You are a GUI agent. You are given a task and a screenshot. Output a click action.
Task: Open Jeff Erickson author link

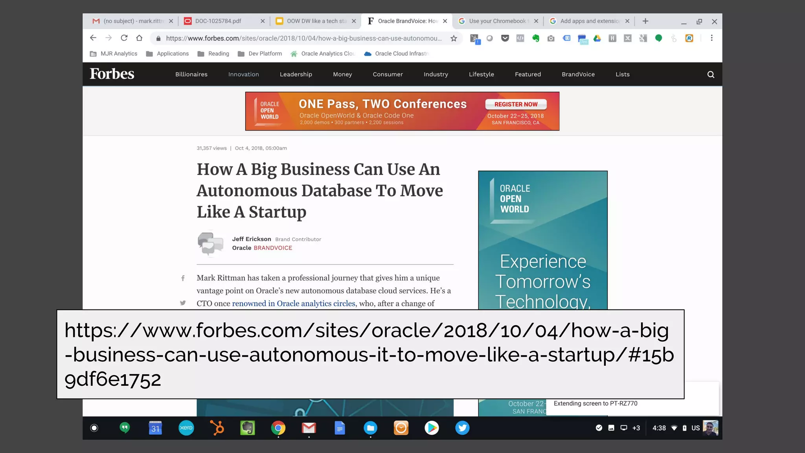[252, 239]
